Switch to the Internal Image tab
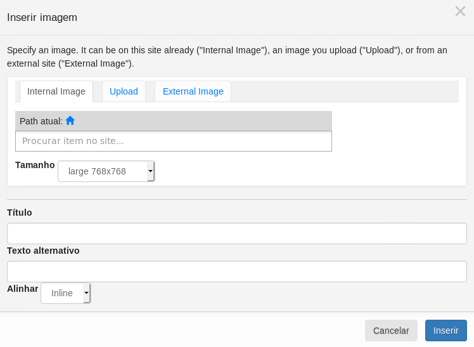 pos(56,91)
